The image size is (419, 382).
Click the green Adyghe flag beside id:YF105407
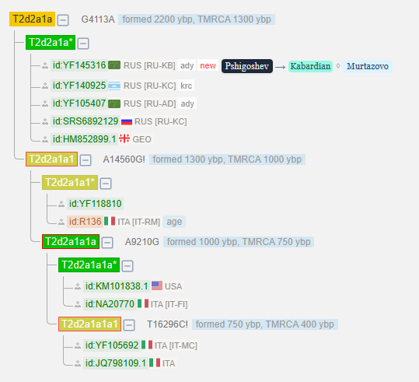click(114, 103)
